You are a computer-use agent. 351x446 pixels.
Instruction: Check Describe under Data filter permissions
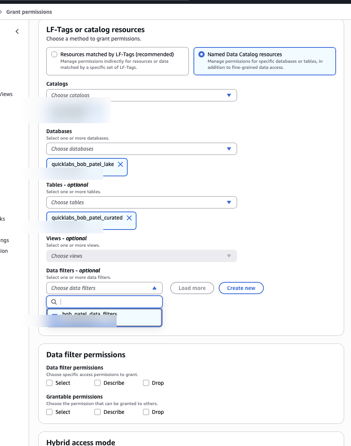click(x=97, y=383)
